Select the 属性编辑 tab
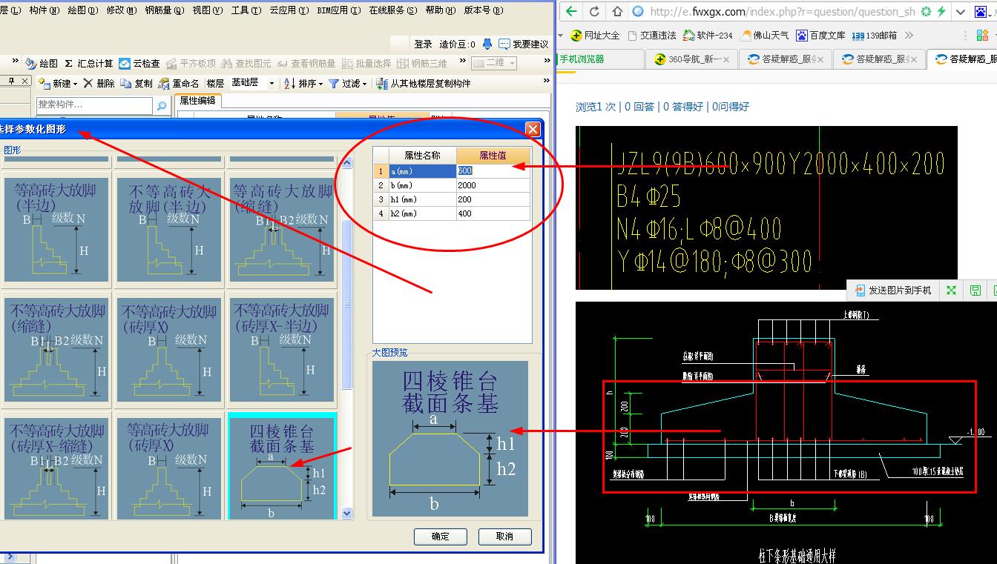Viewport: 997px width, 564px height. coord(197,100)
